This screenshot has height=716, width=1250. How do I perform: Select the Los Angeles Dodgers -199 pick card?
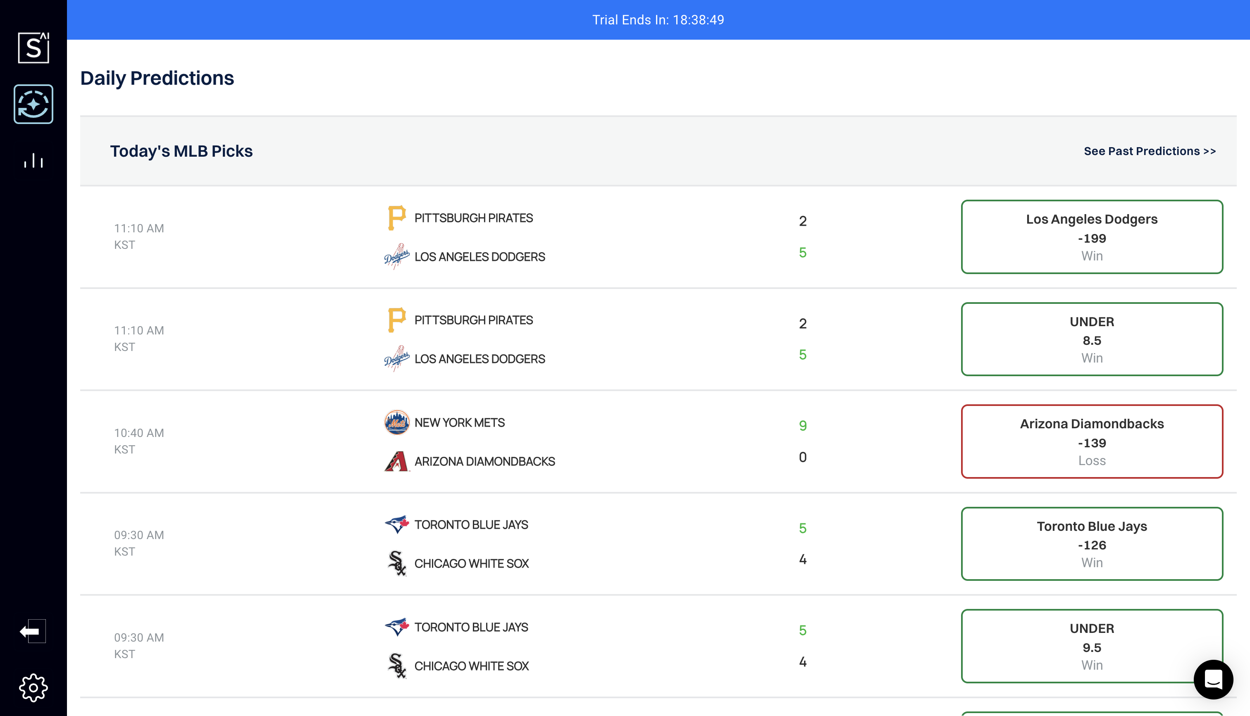pos(1091,237)
